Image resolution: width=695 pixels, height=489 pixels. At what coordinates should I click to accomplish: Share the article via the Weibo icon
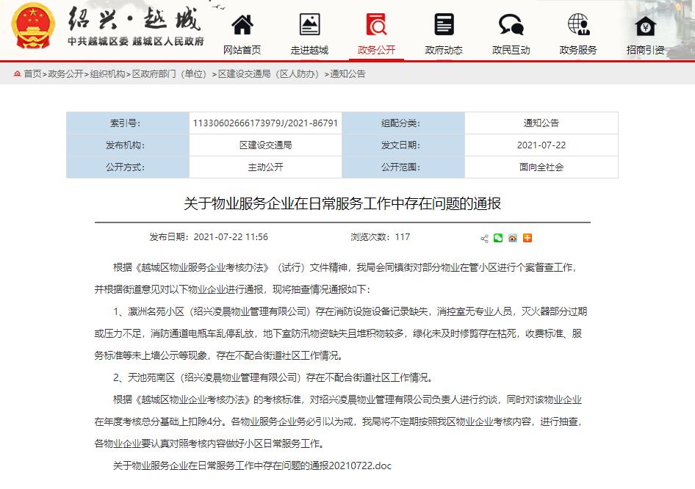click(x=512, y=238)
